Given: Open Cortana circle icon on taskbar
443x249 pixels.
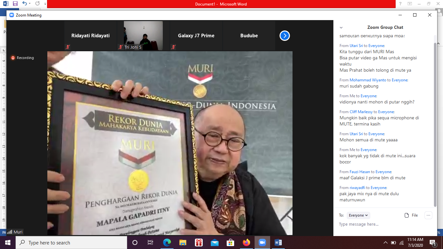Looking at the screenshot, I should click(135, 243).
